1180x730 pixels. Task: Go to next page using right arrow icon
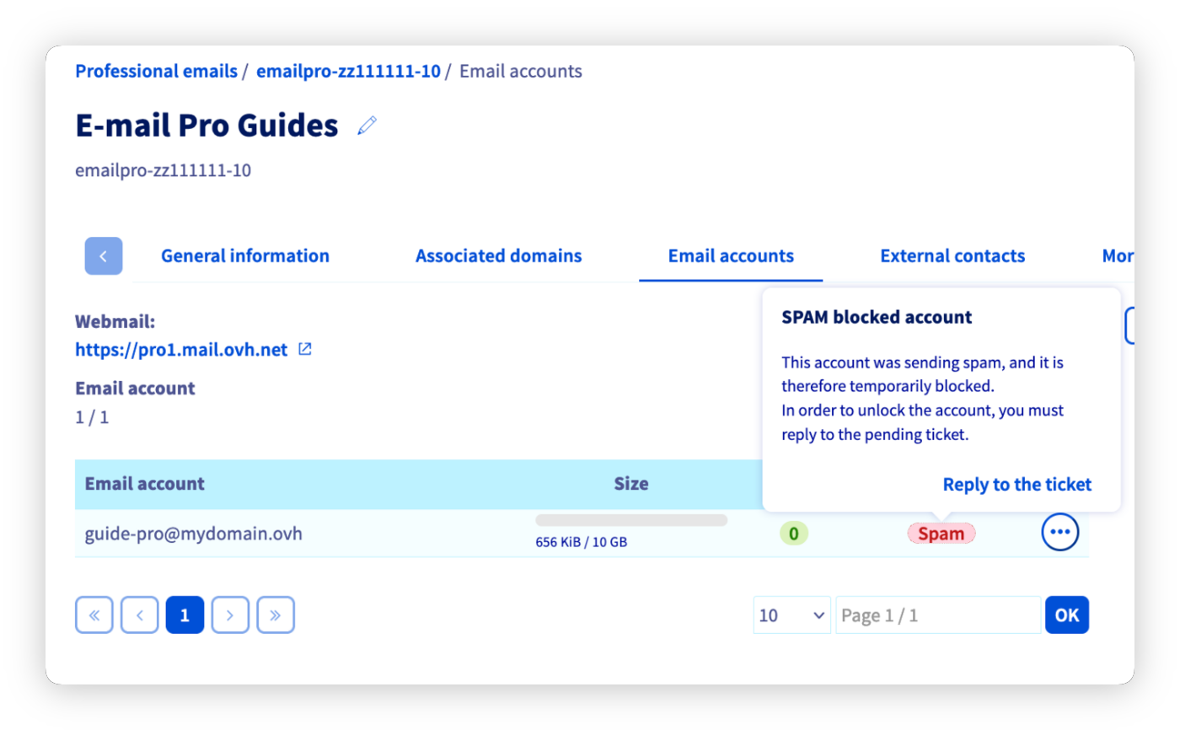coord(230,615)
